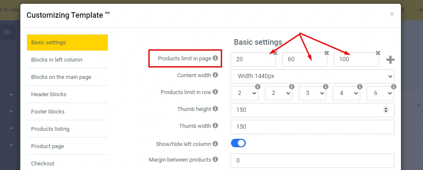Remove the 60 products limit value
The width and height of the screenshot is (423, 170).
point(326,53)
